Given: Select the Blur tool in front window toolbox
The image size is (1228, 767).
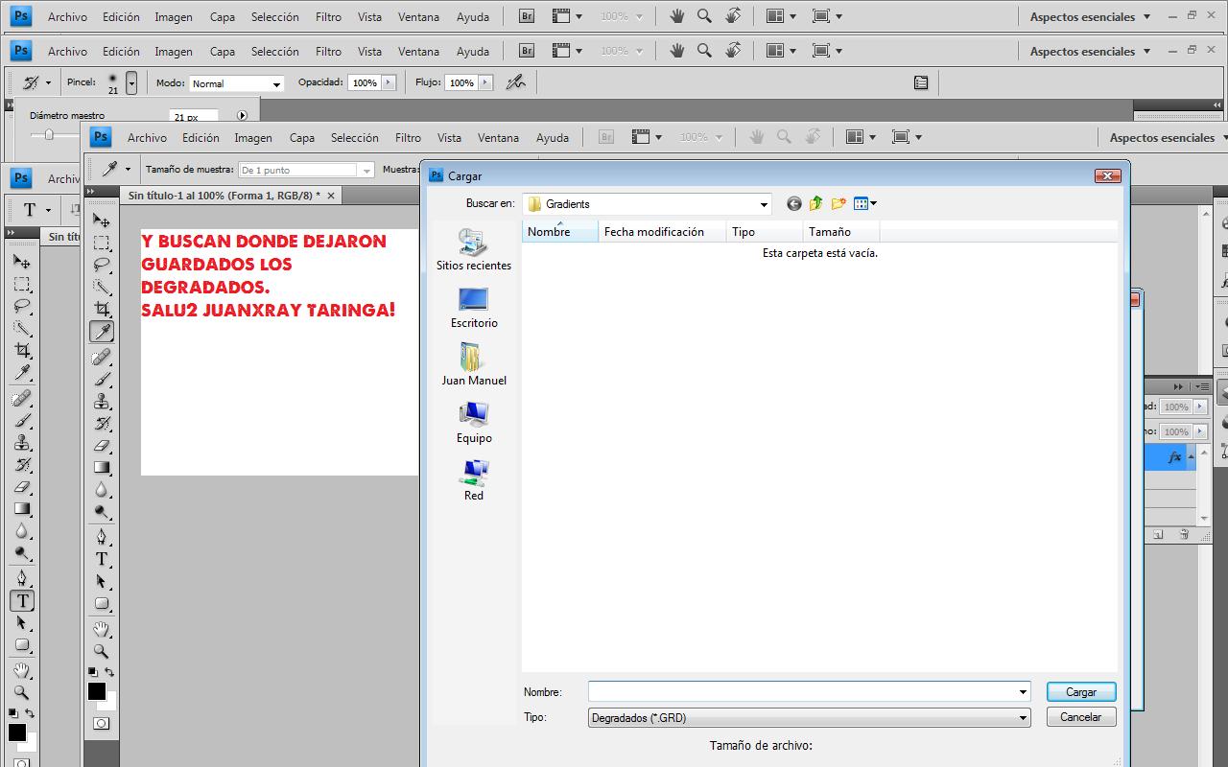Looking at the screenshot, I should pos(102,490).
